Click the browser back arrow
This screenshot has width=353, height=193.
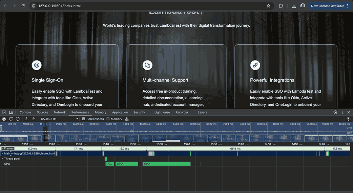[5, 6]
